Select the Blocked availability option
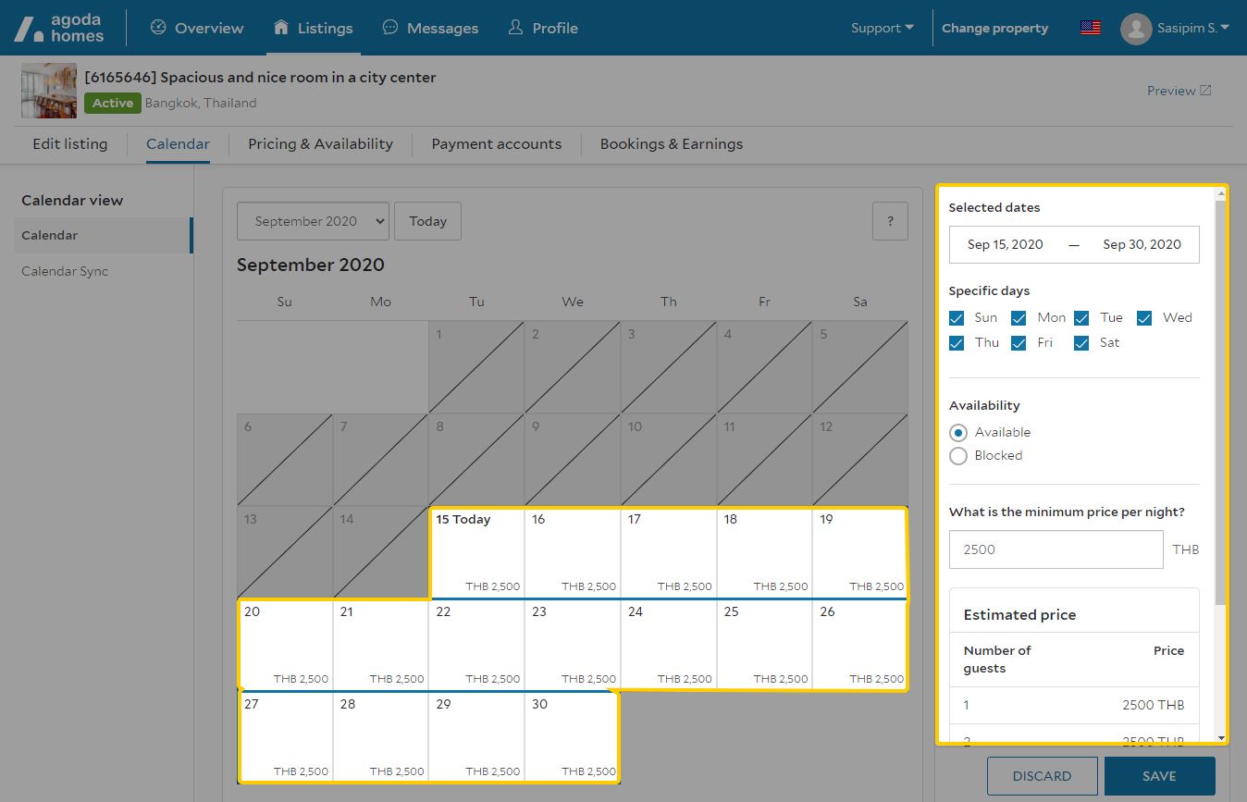This screenshot has width=1247, height=802. point(958,455)
